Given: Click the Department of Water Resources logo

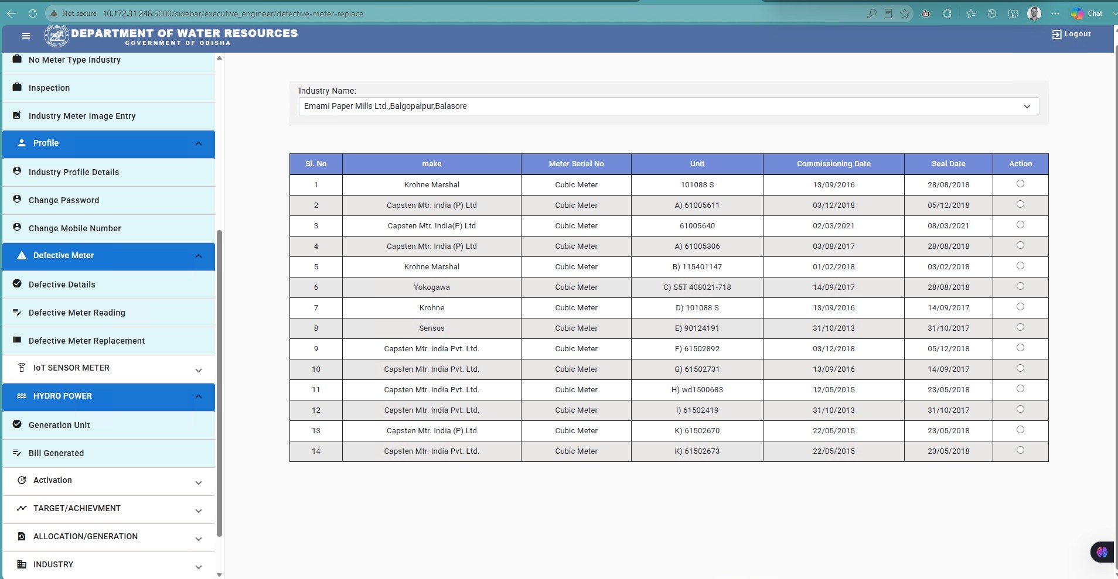Looking at the screenshot, I should coord(56,36).
